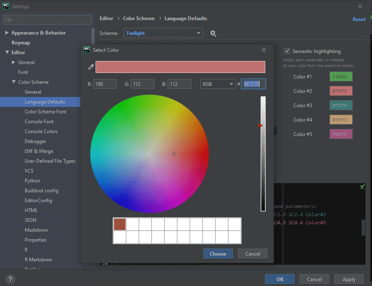Open the Scheme Twilight dropdown
The height and width of the screenshot is (286, 372).
click(163, 33)
